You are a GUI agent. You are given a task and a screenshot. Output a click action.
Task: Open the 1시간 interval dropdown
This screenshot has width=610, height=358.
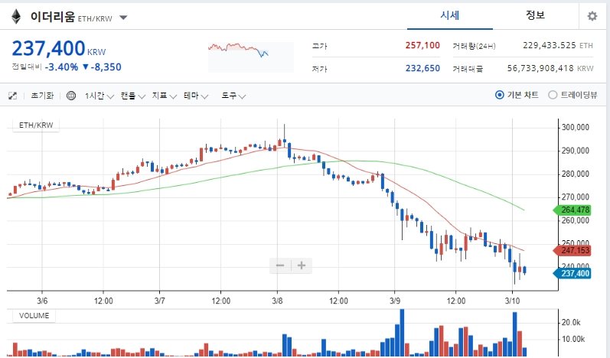[x=99, y=96]
